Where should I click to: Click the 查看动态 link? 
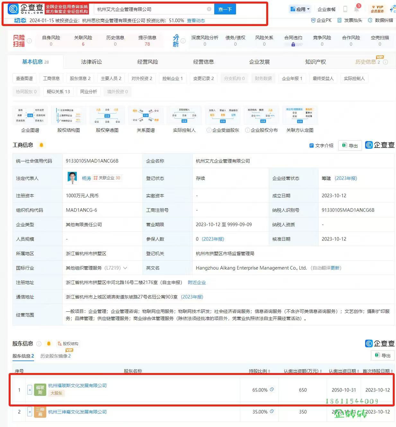coord(196,21)
